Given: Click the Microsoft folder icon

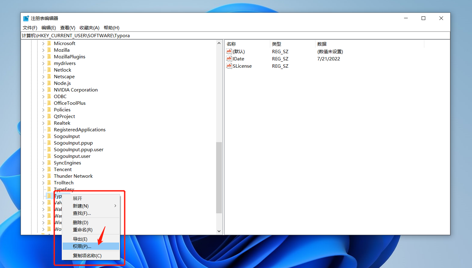Looking at the screenshot, I should coord(49,43).
